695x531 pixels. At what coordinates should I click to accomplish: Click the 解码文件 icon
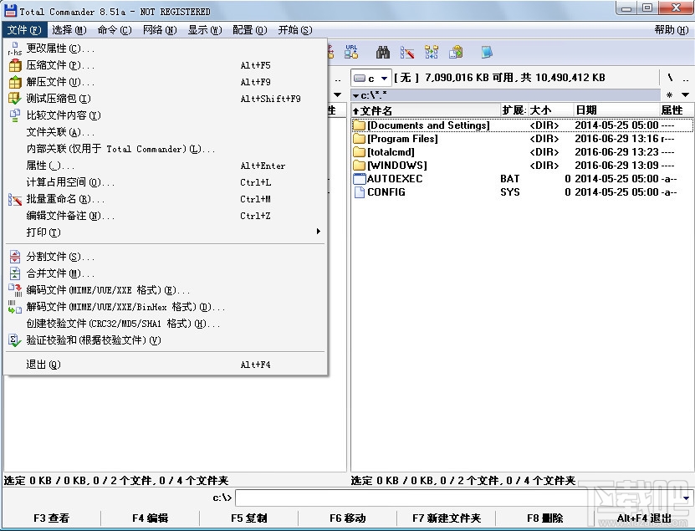14,307
